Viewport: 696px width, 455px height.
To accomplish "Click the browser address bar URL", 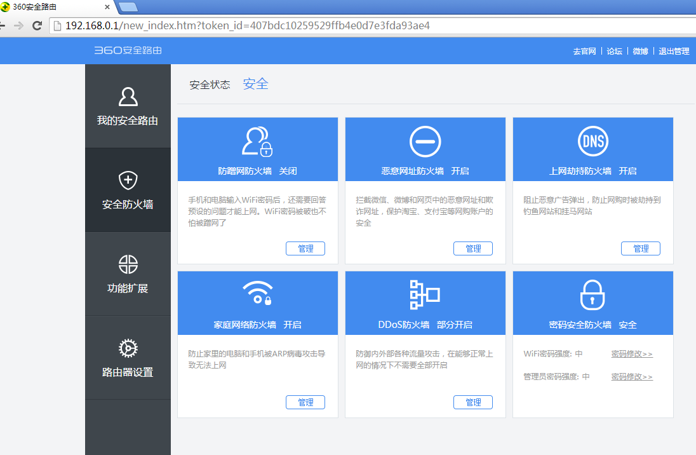I will (x=248, y=26).
